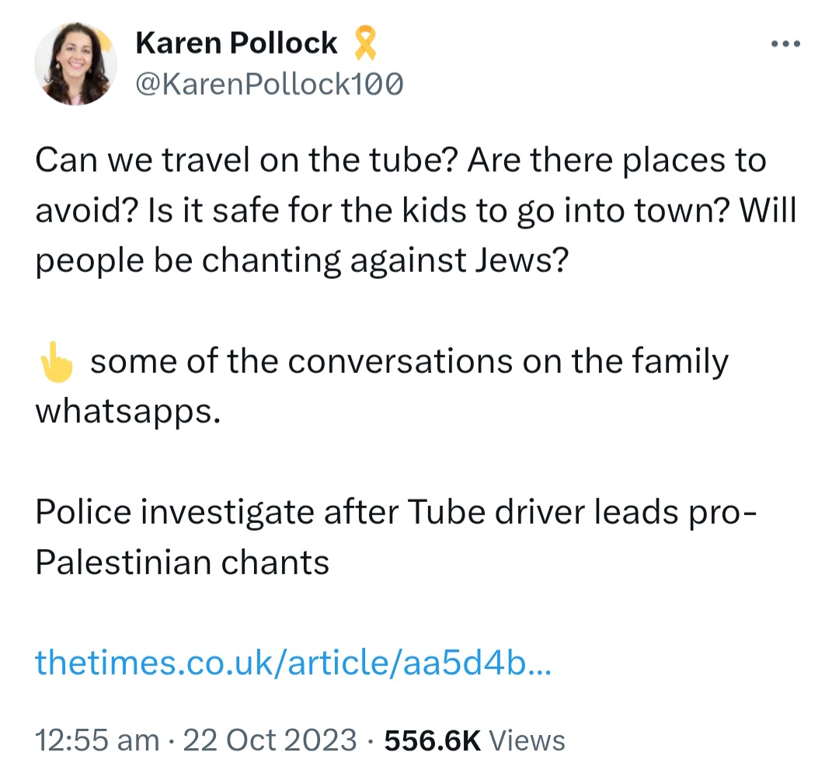The width and height of the screenshot is (839, 777).
Task: Open the @KarenPollock100 handle
Action: 269,84
